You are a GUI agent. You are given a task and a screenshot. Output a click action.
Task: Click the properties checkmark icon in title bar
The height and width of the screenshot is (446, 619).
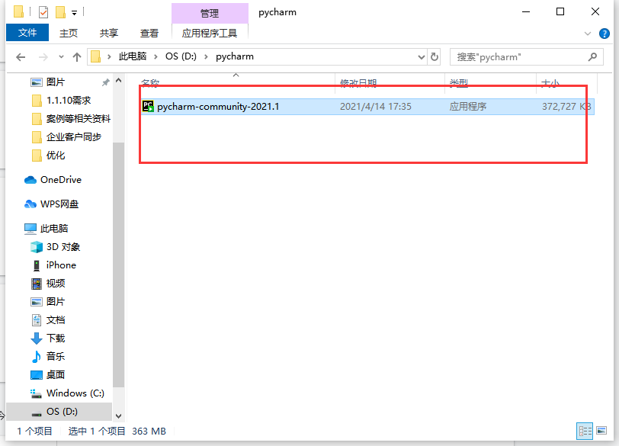43,12
